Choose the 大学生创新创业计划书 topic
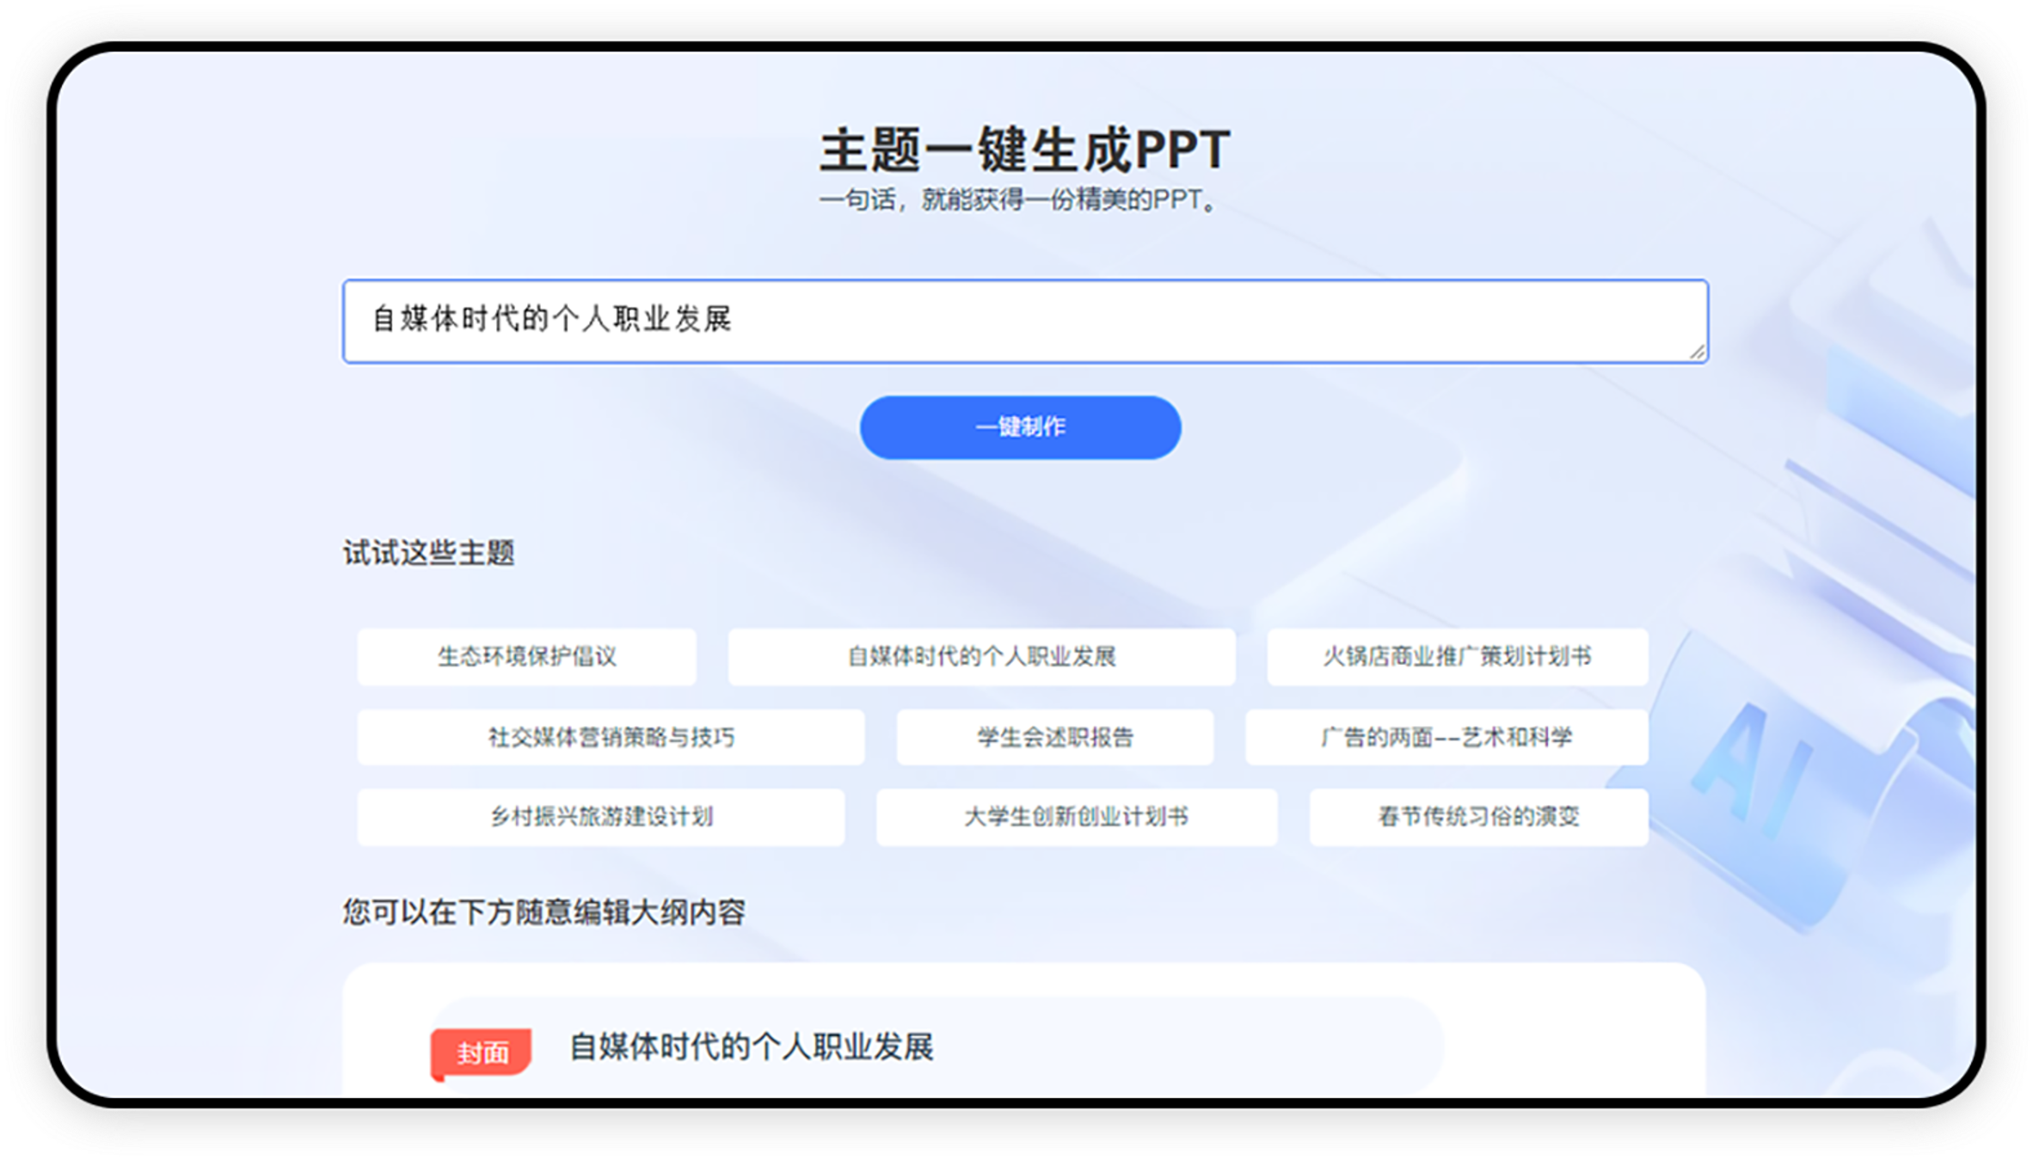Viewport: 2033px width, 1160px height. [1077, 817]
